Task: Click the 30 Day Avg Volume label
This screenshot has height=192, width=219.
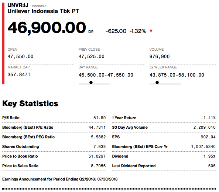Action: (x=130, y=128)
